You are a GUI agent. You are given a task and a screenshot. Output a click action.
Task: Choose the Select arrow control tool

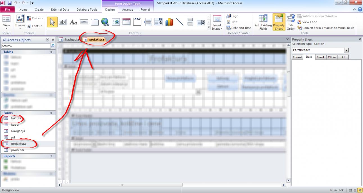52,22
